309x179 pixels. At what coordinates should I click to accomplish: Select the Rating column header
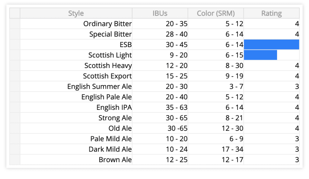[x=272, y=13]
